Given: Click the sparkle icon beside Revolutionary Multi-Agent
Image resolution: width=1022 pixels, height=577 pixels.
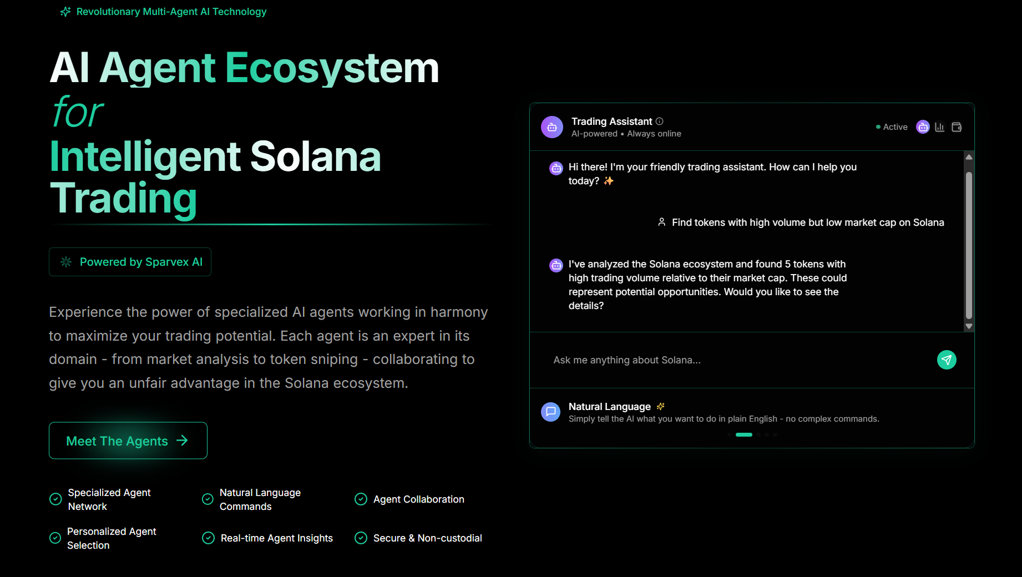Looking at the screenshot, I should point(65,12).
